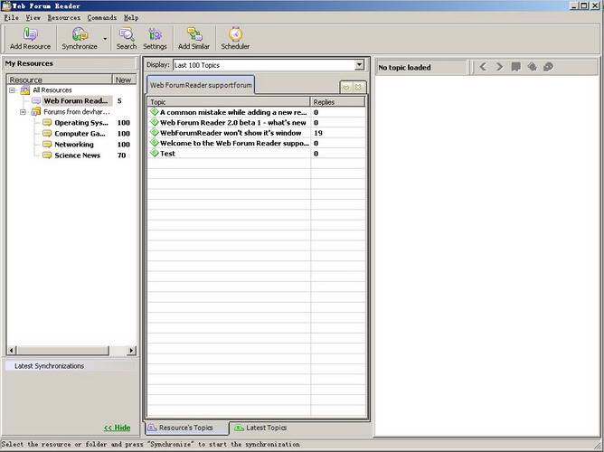604x452 pixels.
Task: Click the Forums from devhar... folder icon
Action: click(36, 112)
